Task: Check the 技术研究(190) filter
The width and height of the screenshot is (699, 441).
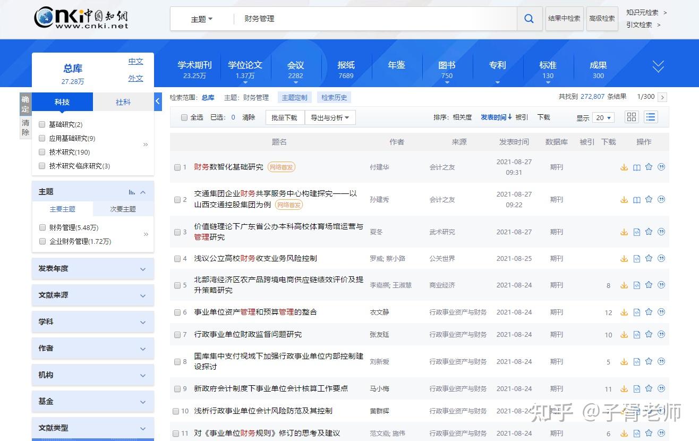Action: tap(42, 152)
